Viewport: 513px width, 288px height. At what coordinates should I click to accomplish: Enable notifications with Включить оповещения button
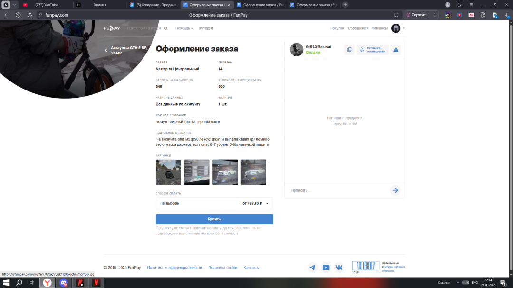point(372,50)
